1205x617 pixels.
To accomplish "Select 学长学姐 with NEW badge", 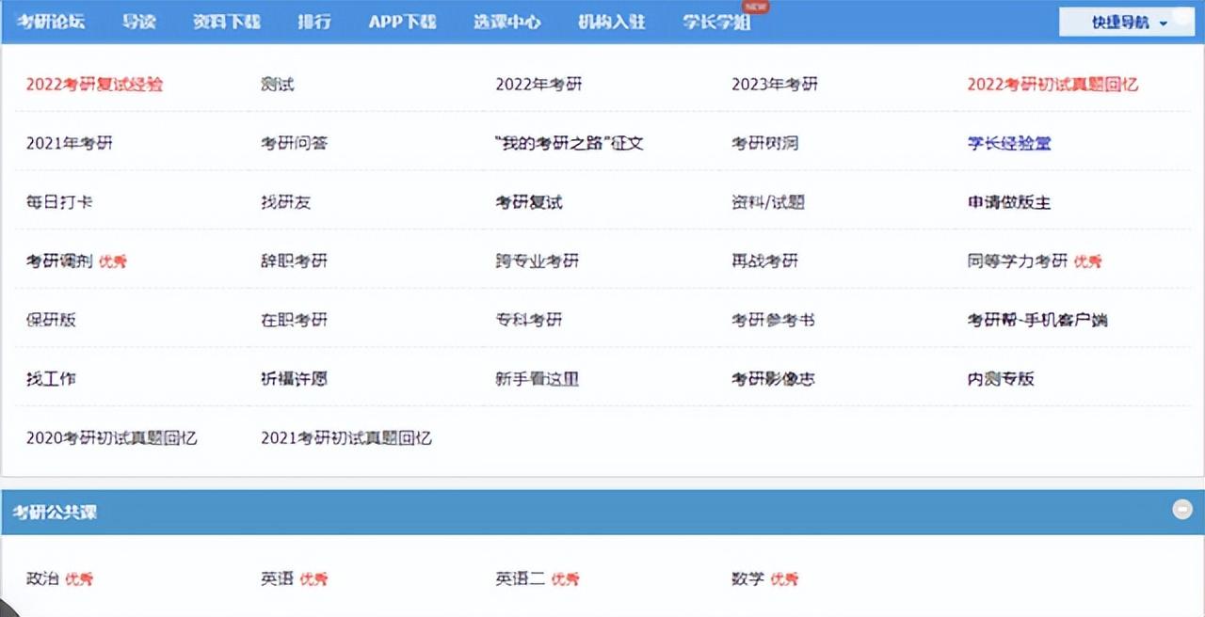I will coord(716,23).
